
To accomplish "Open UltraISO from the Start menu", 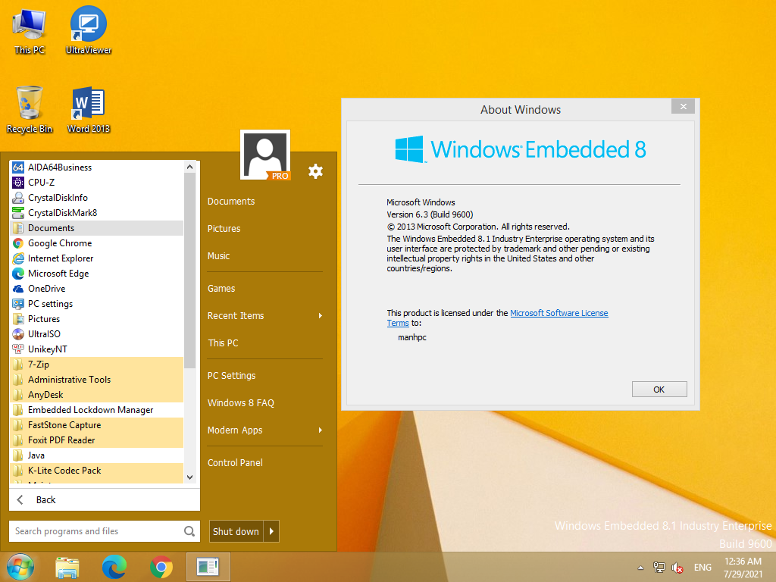I will 44,334.
